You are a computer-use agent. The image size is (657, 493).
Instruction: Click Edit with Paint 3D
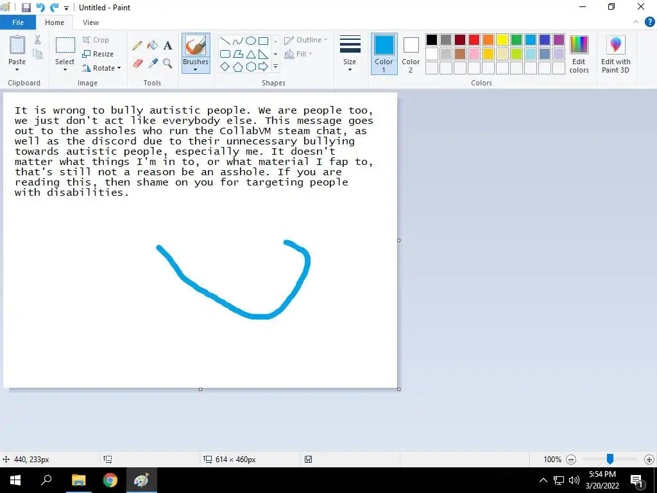615,54
